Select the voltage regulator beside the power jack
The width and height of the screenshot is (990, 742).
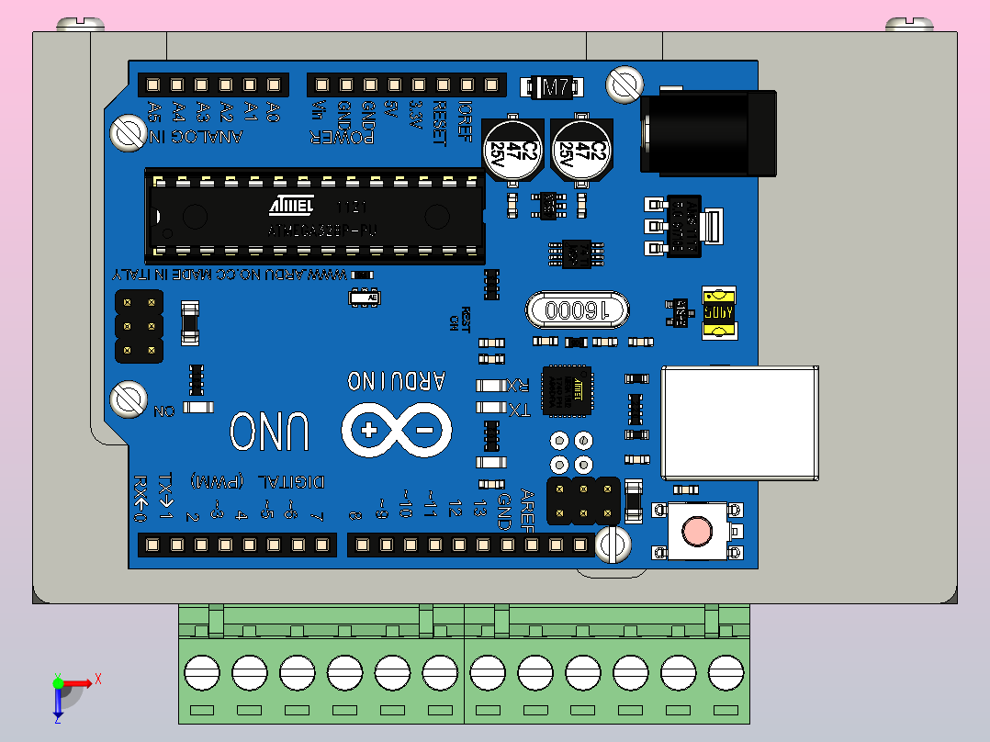coord(684,225)
